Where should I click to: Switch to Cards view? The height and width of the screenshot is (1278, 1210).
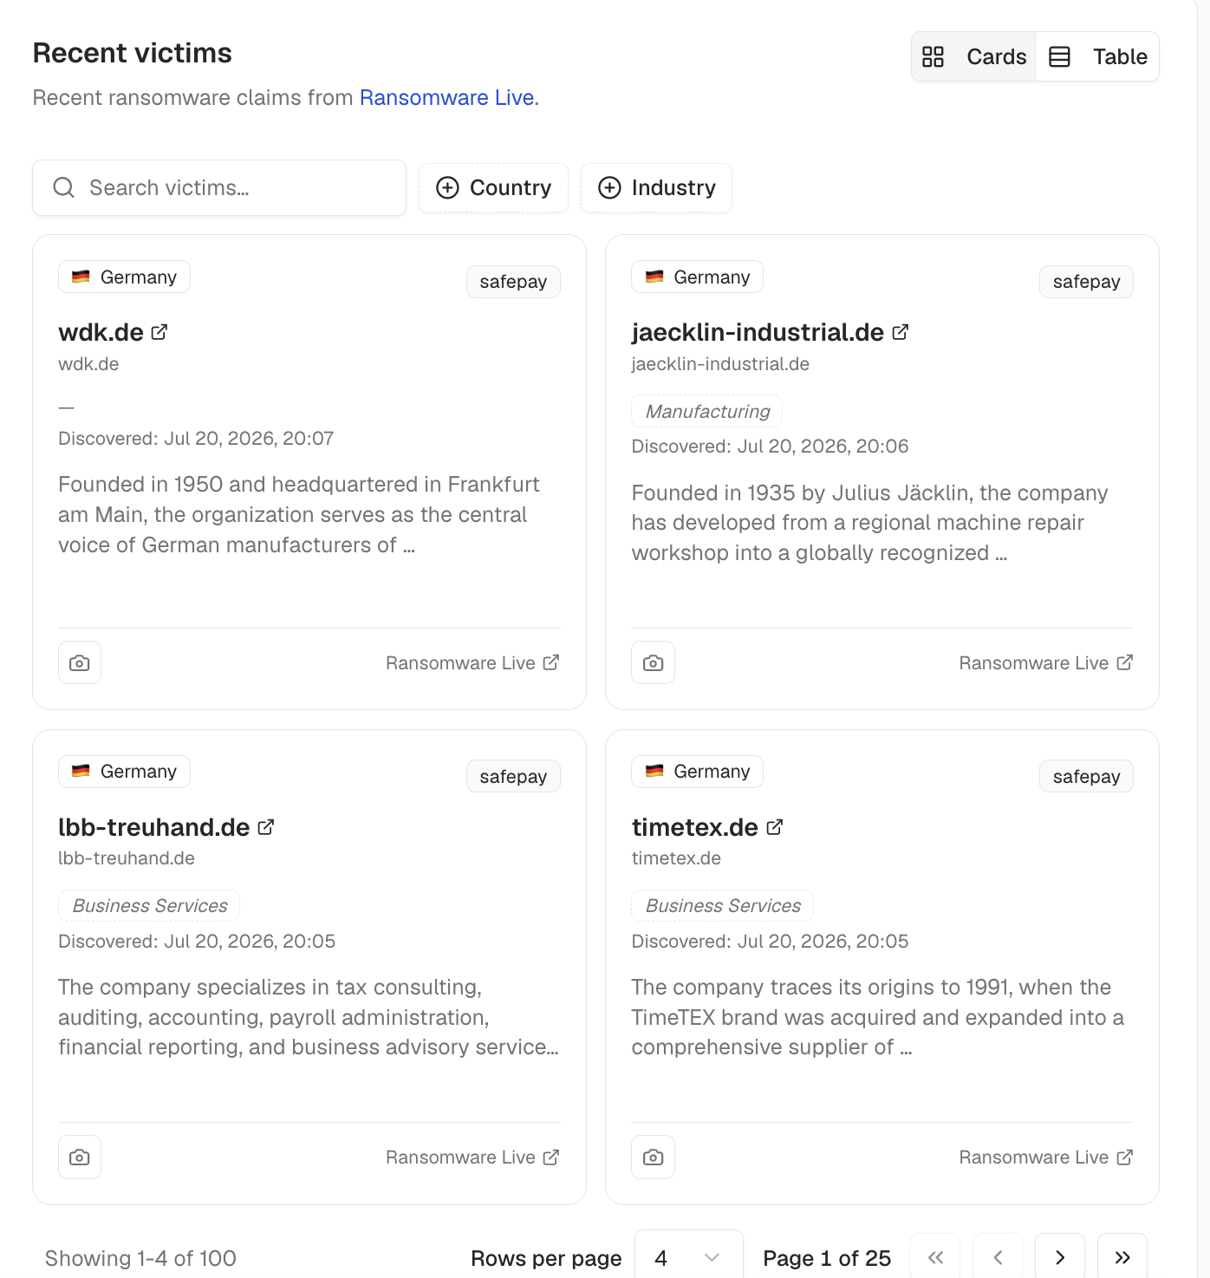coord(974,57)
